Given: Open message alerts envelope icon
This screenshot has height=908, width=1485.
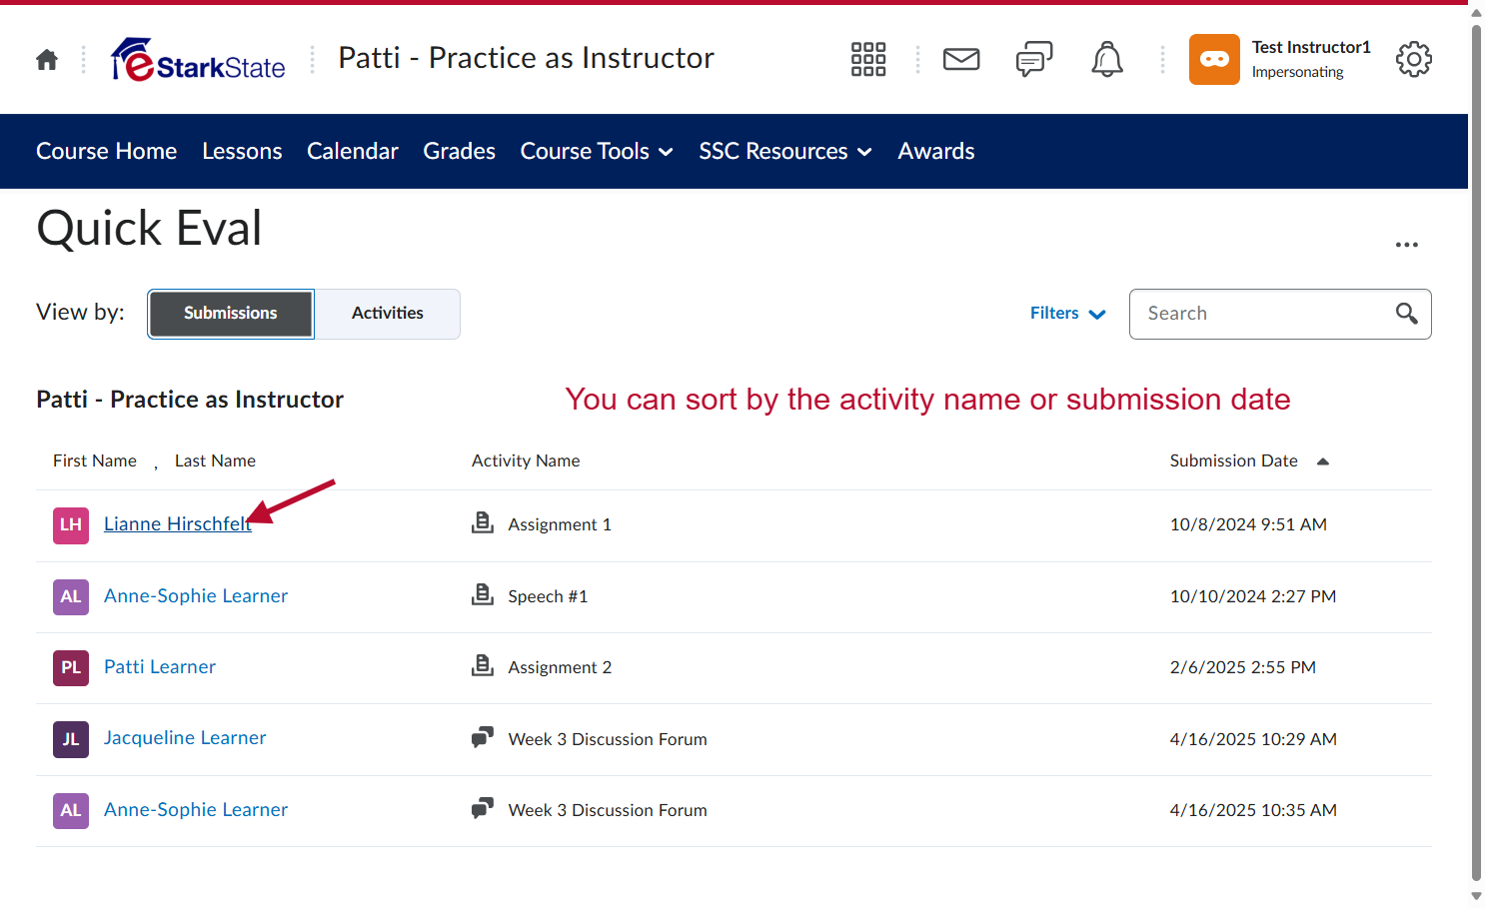Looking at the screenshot, I should tap(961, 60).
